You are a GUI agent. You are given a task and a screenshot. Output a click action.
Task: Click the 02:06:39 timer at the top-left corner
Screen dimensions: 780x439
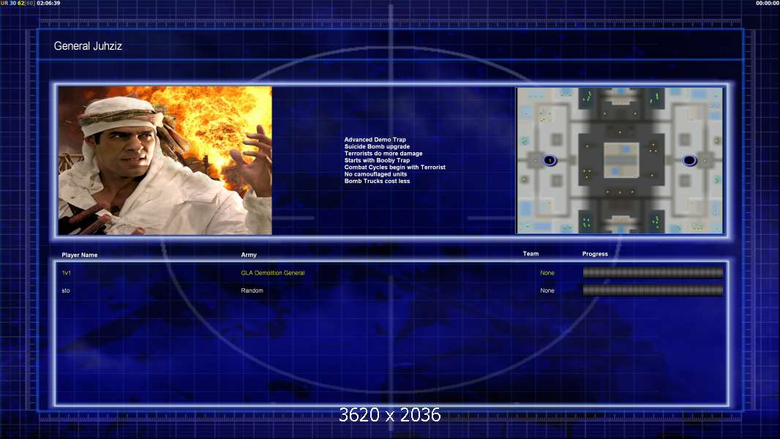48,3
